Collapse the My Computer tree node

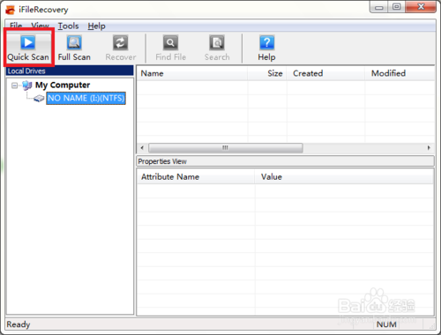pos(14,86)
